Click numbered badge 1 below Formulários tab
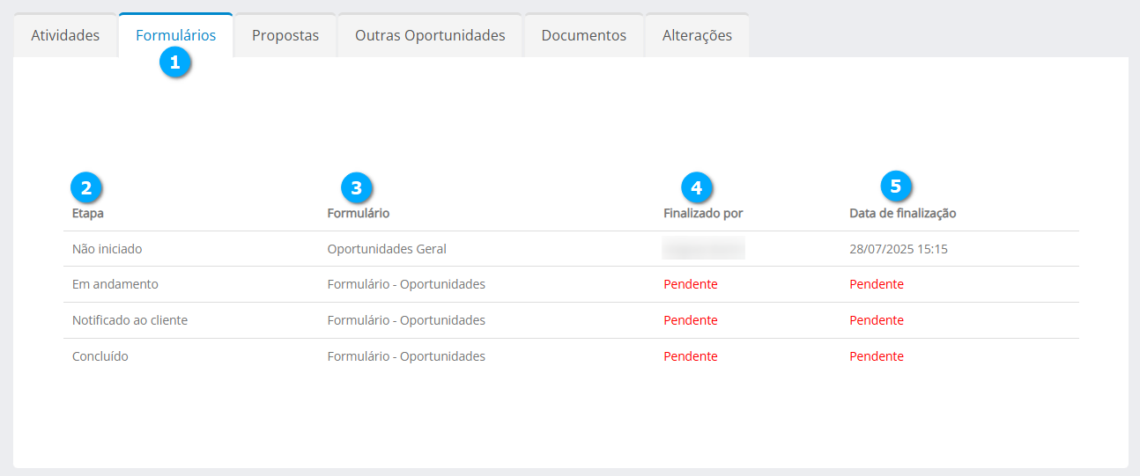Viewport: 1140px width, 476px height. coord(175,62)
